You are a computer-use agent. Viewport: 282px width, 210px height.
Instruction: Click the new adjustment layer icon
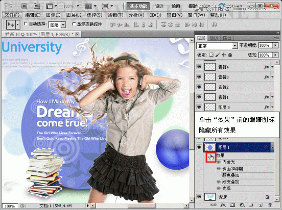pyautogui.click(x=242, y=205)
